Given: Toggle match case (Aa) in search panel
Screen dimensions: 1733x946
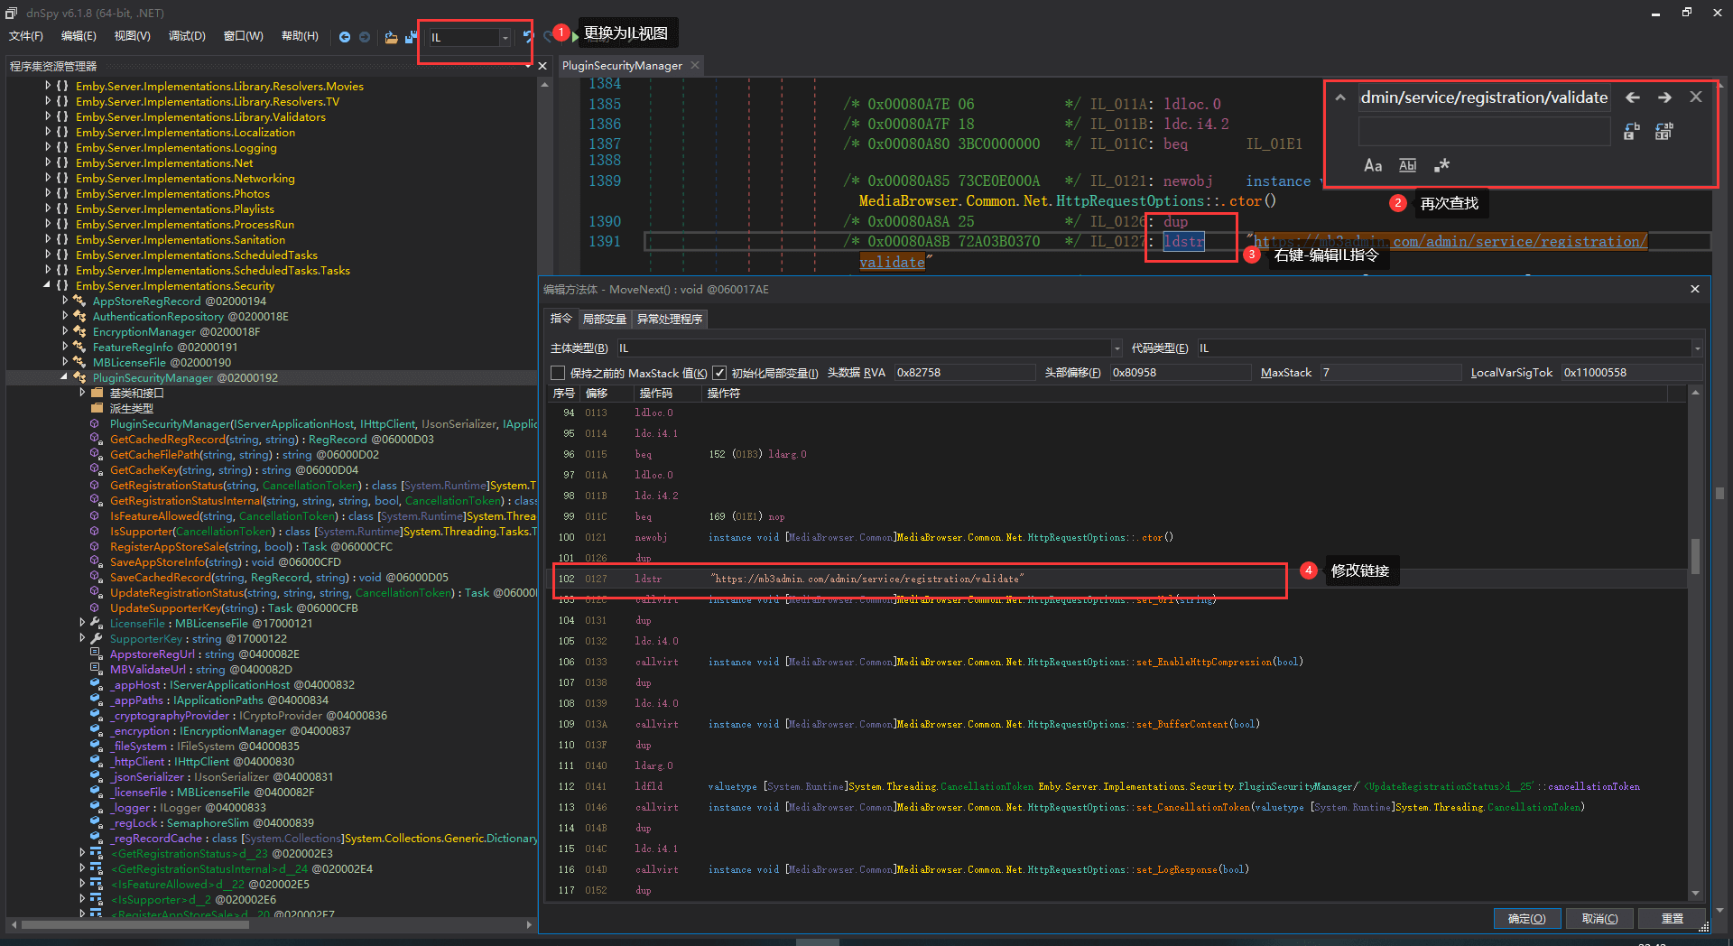Looking at the screenshot, I should pyautogui.click(x=1372, y=165).
